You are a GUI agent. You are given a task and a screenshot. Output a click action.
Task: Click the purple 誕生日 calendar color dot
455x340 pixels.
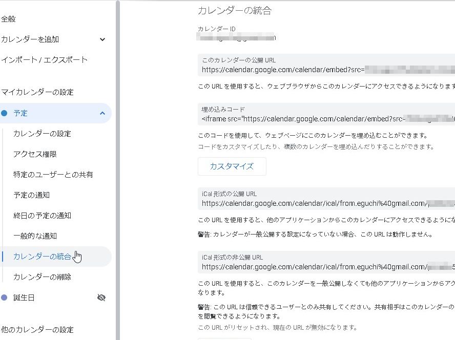click(x=4, y=297)
